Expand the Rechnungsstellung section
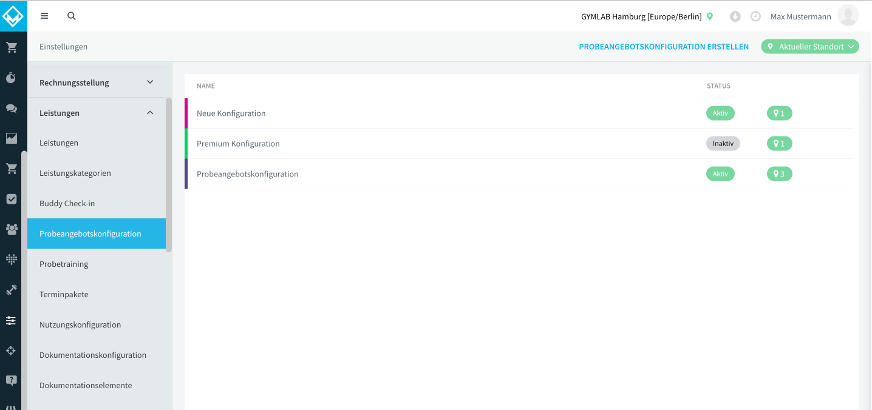This screenshot has height=410, width=872. pyautogui.click(x=97, y=82)
